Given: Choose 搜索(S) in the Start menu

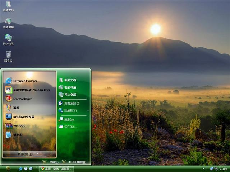Looking at the screenshot, I should pos(69,119).
